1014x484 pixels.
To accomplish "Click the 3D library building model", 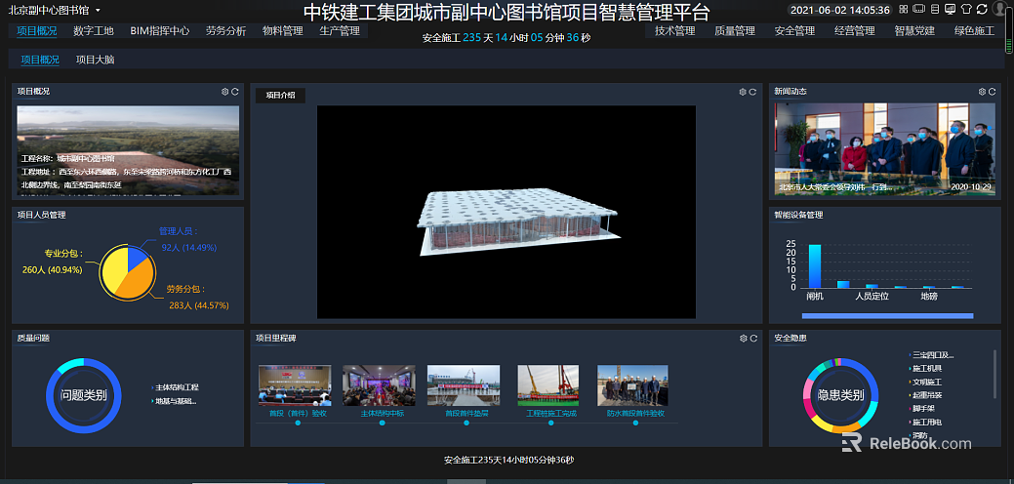I will (x=517, y=220).
